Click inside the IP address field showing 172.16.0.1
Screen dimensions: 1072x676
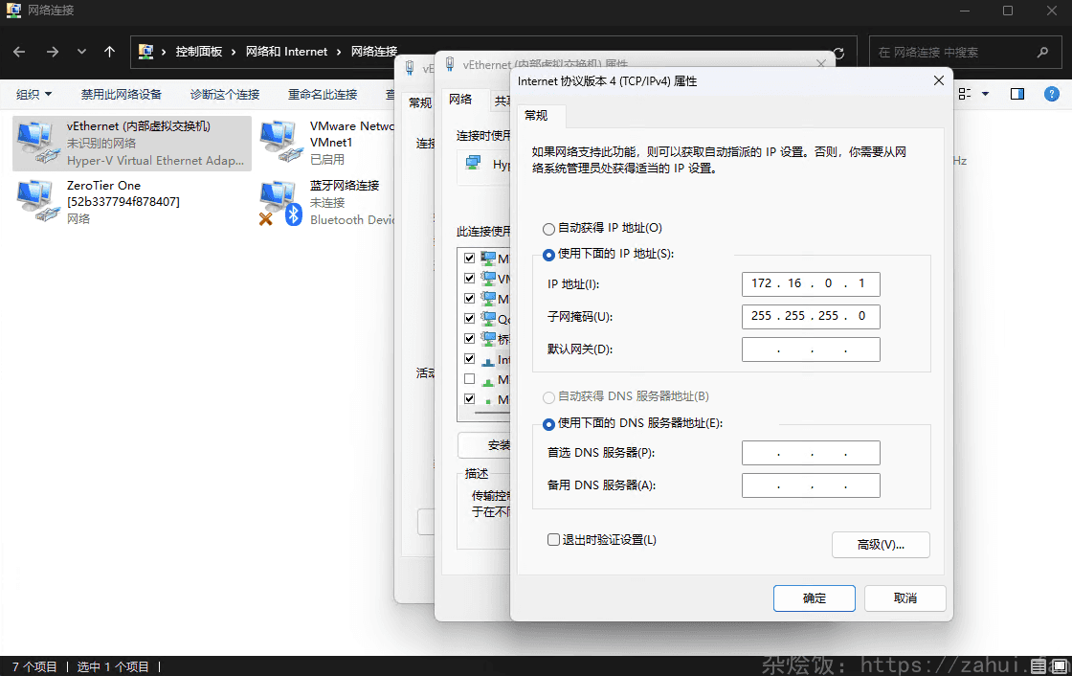[811, 283]
